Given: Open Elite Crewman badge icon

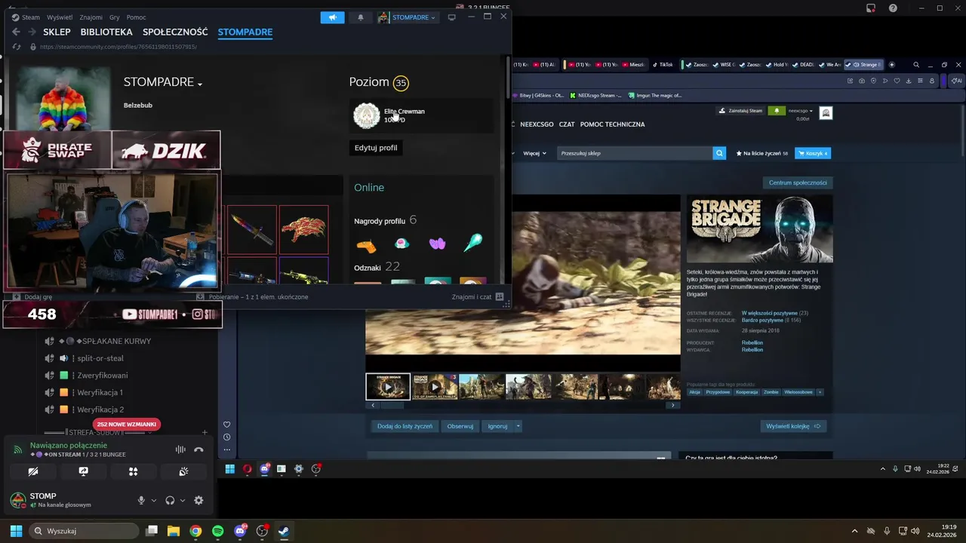Looking at the screenshot, I should click(x=367, y=115).
